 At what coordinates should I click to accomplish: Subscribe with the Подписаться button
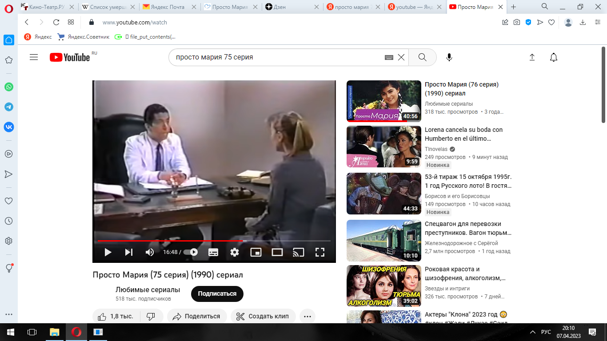point(217,293)
